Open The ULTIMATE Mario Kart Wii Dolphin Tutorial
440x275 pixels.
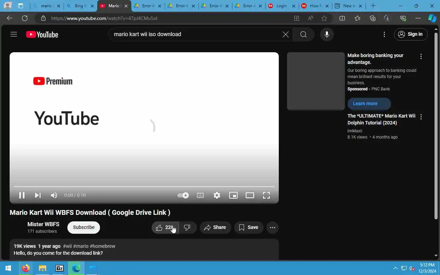point(381,119)
